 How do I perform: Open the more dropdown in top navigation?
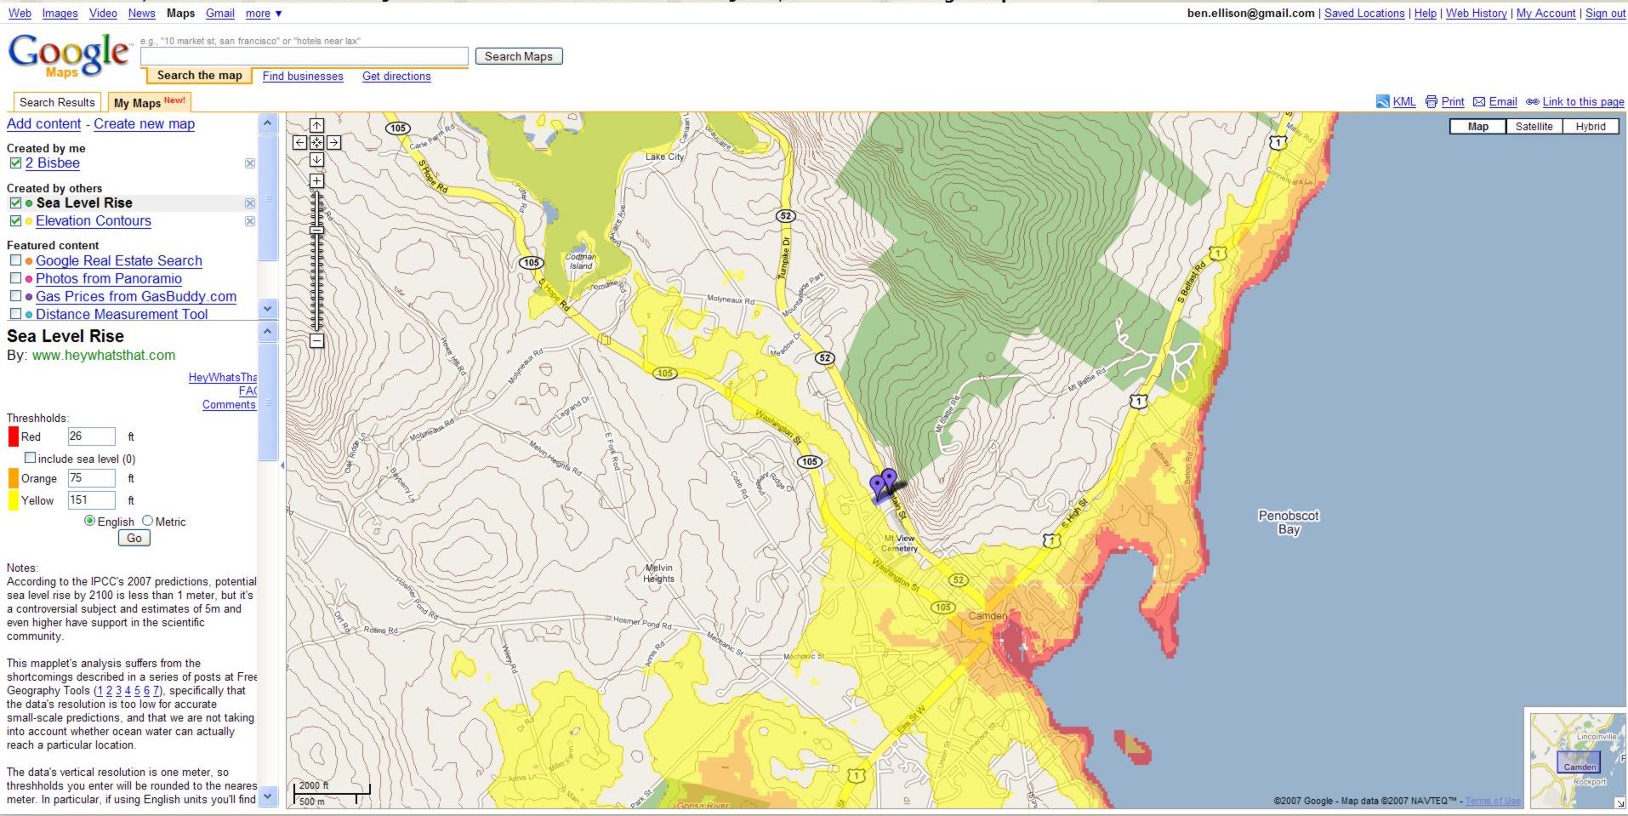[264, 14]
